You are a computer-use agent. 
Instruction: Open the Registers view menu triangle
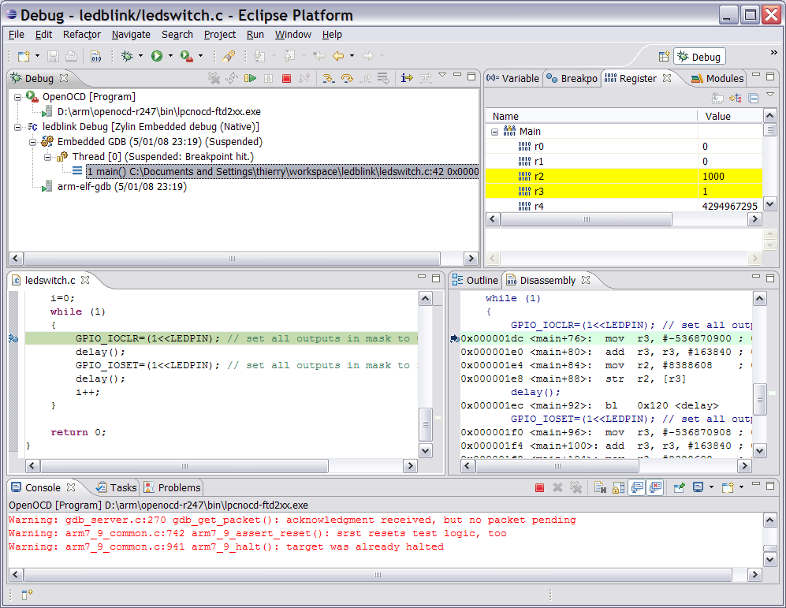click(770, 95)
